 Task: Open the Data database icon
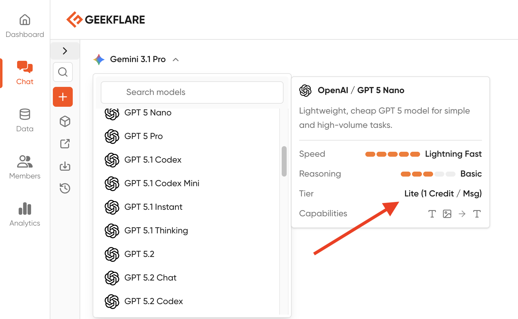pyautogui.click(x=25, y=114)
